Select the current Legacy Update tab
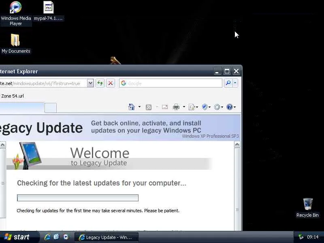Image resolution: width=324 pixels, height=243 pixels. tap(22, 107)
